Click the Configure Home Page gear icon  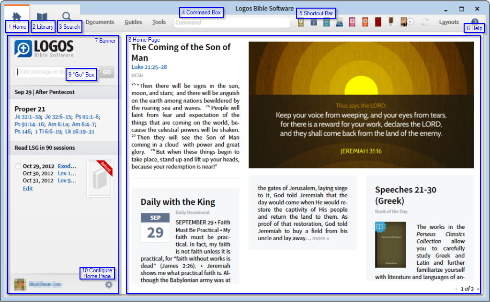pos(109,285)
